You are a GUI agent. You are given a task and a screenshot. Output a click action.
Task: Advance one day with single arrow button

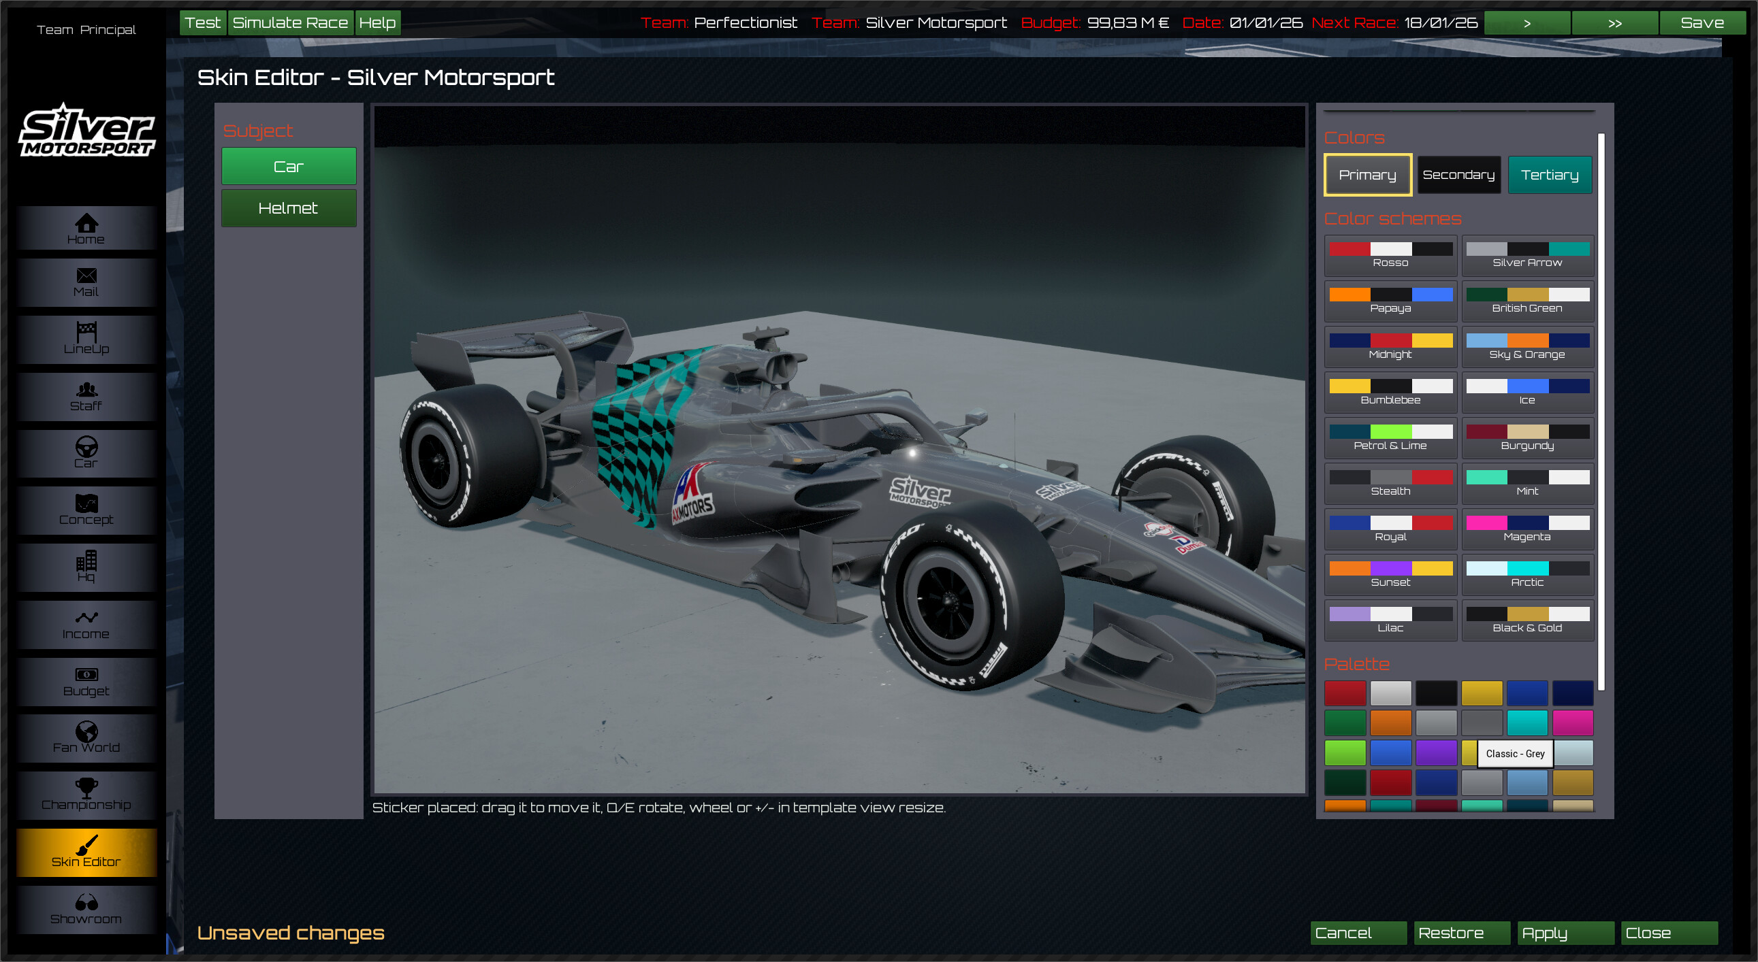(x=1527, y=22)
